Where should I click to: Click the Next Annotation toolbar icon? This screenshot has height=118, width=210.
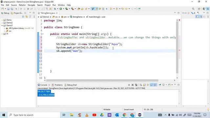click(x=111, y=9)
